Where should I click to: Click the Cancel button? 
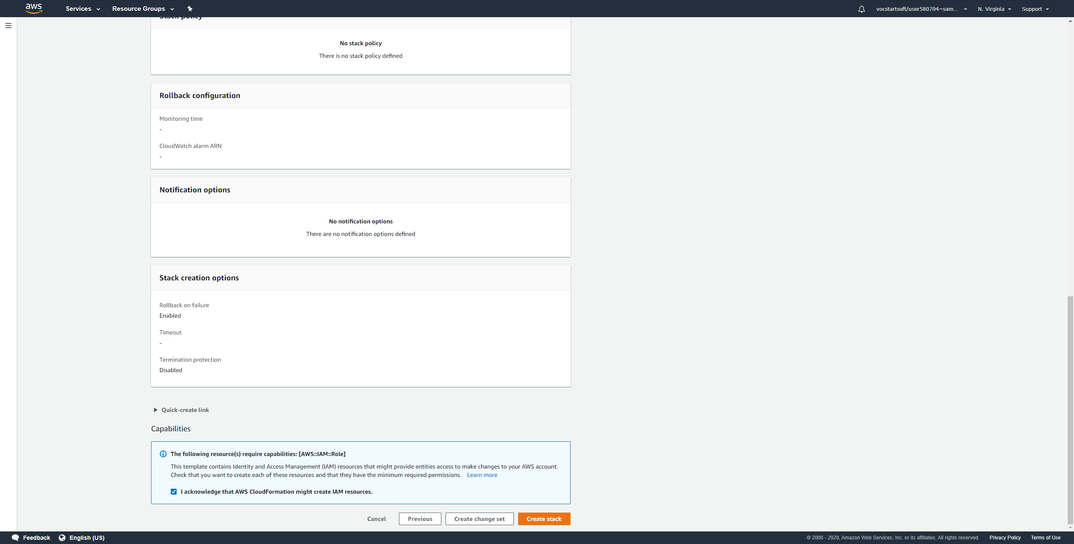(376, 519)
